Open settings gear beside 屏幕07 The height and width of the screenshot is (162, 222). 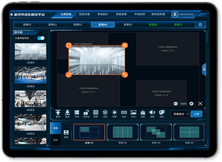(x=200, y=25)
